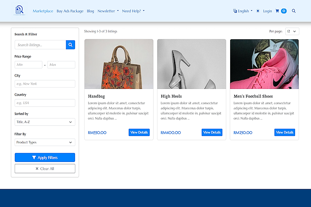Image resolution: width=311 pixels, height=207 pixels.
Task: Expand the Newsletter menu
Action: coord(108,11)
